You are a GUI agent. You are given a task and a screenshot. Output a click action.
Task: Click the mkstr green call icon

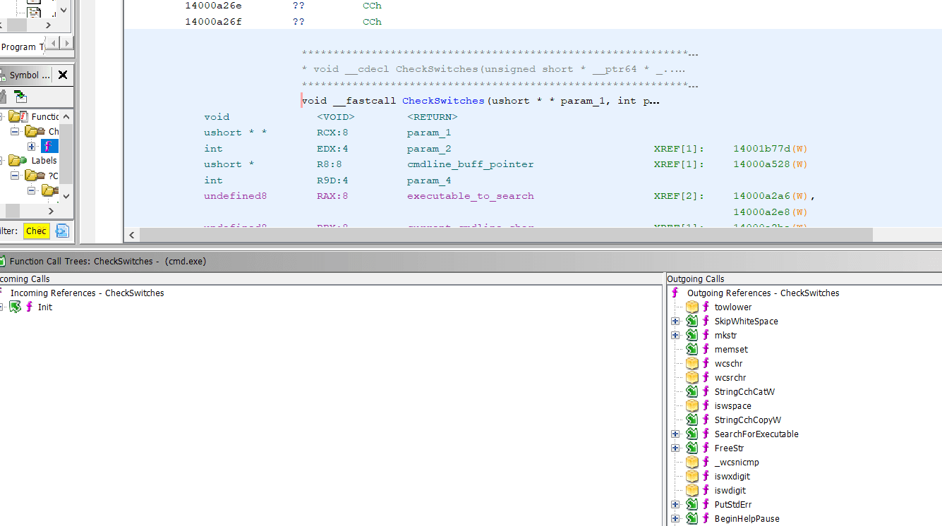coord(692,336)
